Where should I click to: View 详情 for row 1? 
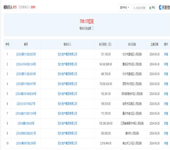pyautogui.click(x=166, y=54)
